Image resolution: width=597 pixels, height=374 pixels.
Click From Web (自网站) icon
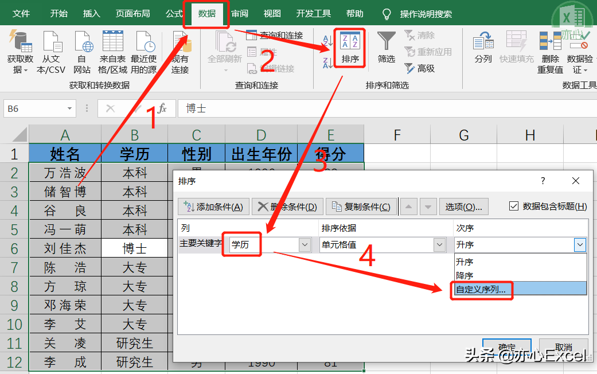pos(82,52)
